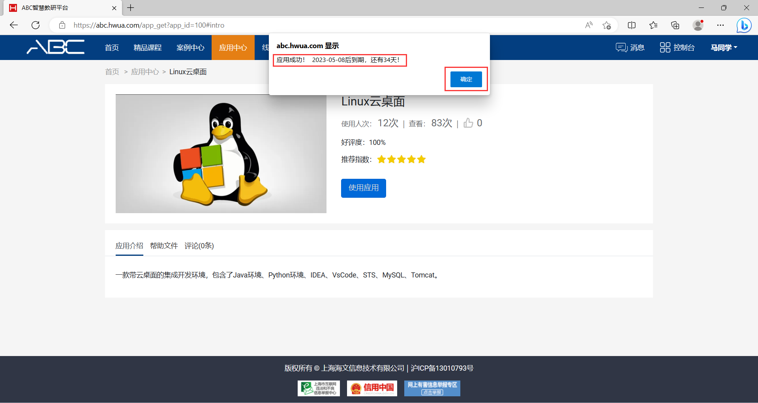Screen dimensions: 758x403
Task: Click the Read Aloud icon
Action: [589, 25]
